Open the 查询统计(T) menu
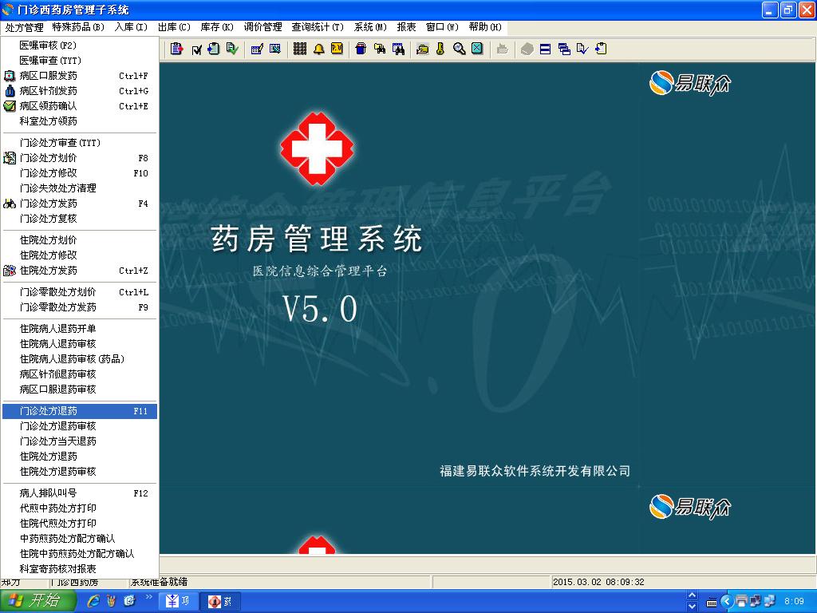 tap(318, 27)
